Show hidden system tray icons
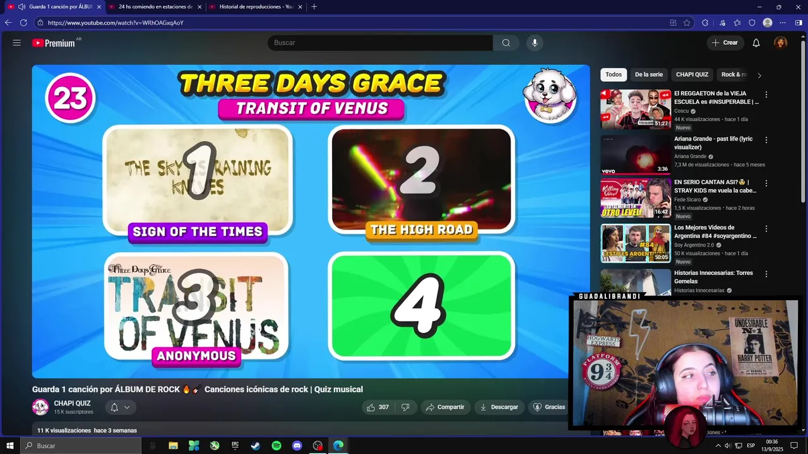 pos(718,446)
